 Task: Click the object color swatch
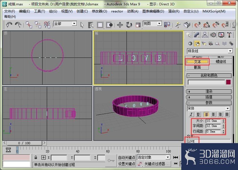tap(228, 82)
